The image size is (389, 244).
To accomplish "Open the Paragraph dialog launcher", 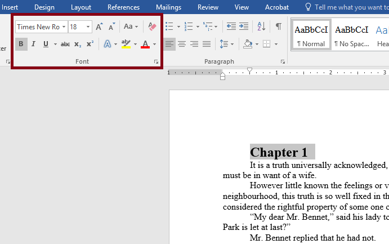I will point(283,61).
